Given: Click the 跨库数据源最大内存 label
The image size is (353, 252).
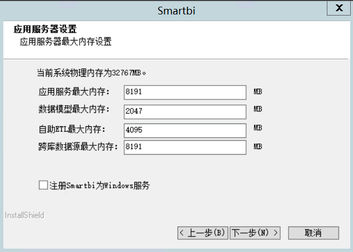Looking at the screenshot, I should [x=78, y=146].
